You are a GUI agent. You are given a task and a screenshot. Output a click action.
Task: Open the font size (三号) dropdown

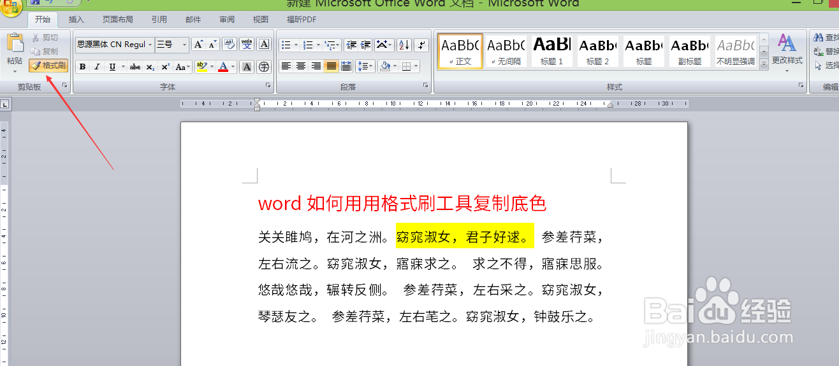coord(185,45)
